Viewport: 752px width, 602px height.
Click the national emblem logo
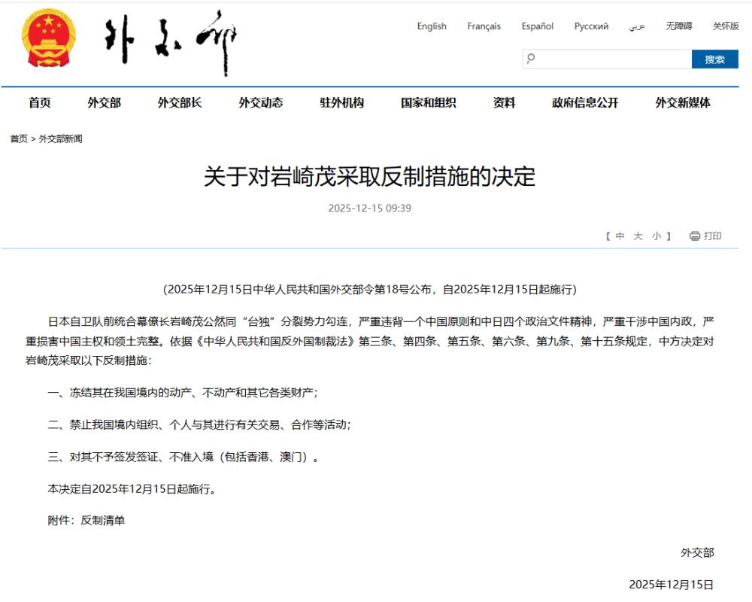(48, 38)
